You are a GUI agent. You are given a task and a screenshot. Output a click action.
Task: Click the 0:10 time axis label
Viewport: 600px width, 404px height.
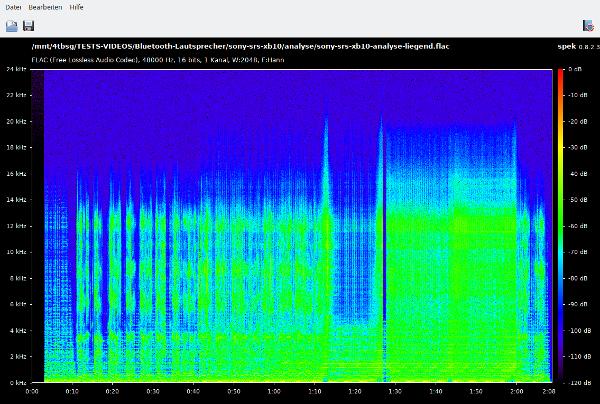72,391
